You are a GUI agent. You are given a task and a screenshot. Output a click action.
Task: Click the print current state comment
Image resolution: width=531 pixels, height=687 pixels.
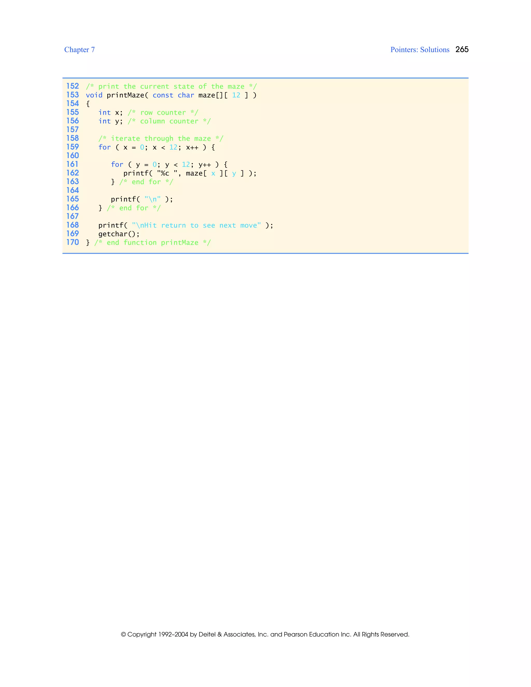(x=171, y=87)
